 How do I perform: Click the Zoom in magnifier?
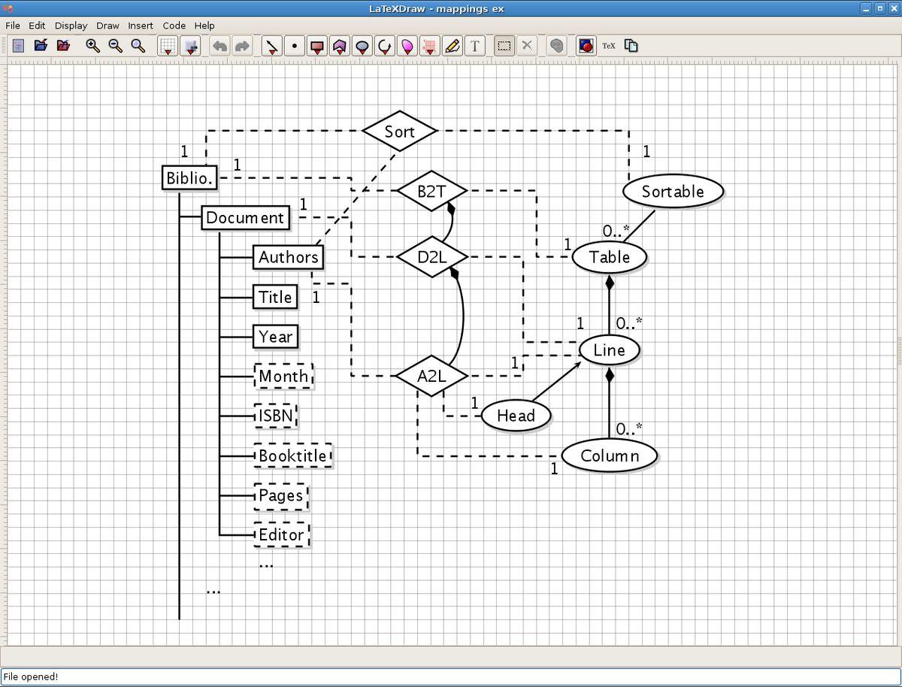(92, 46)
